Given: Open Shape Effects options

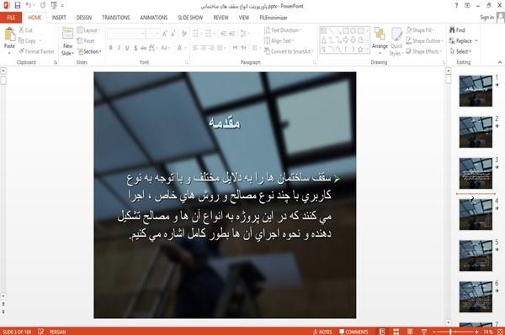Looking at the screenshot, I should point(423,51).
